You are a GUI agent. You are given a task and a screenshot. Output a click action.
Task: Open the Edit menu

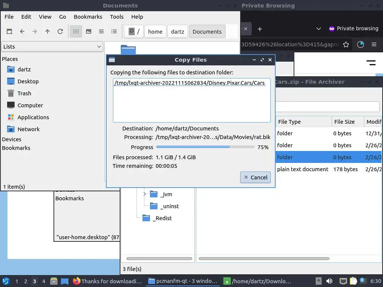[26, 17]
